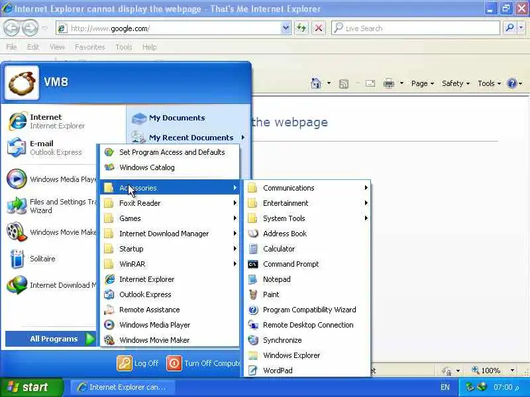Image resolution: width=530 pixels, height=397 pixels.
Task: Click the Forward arrow in Internet Explorer
Action: pyautogui.click(x=30, y=28)
